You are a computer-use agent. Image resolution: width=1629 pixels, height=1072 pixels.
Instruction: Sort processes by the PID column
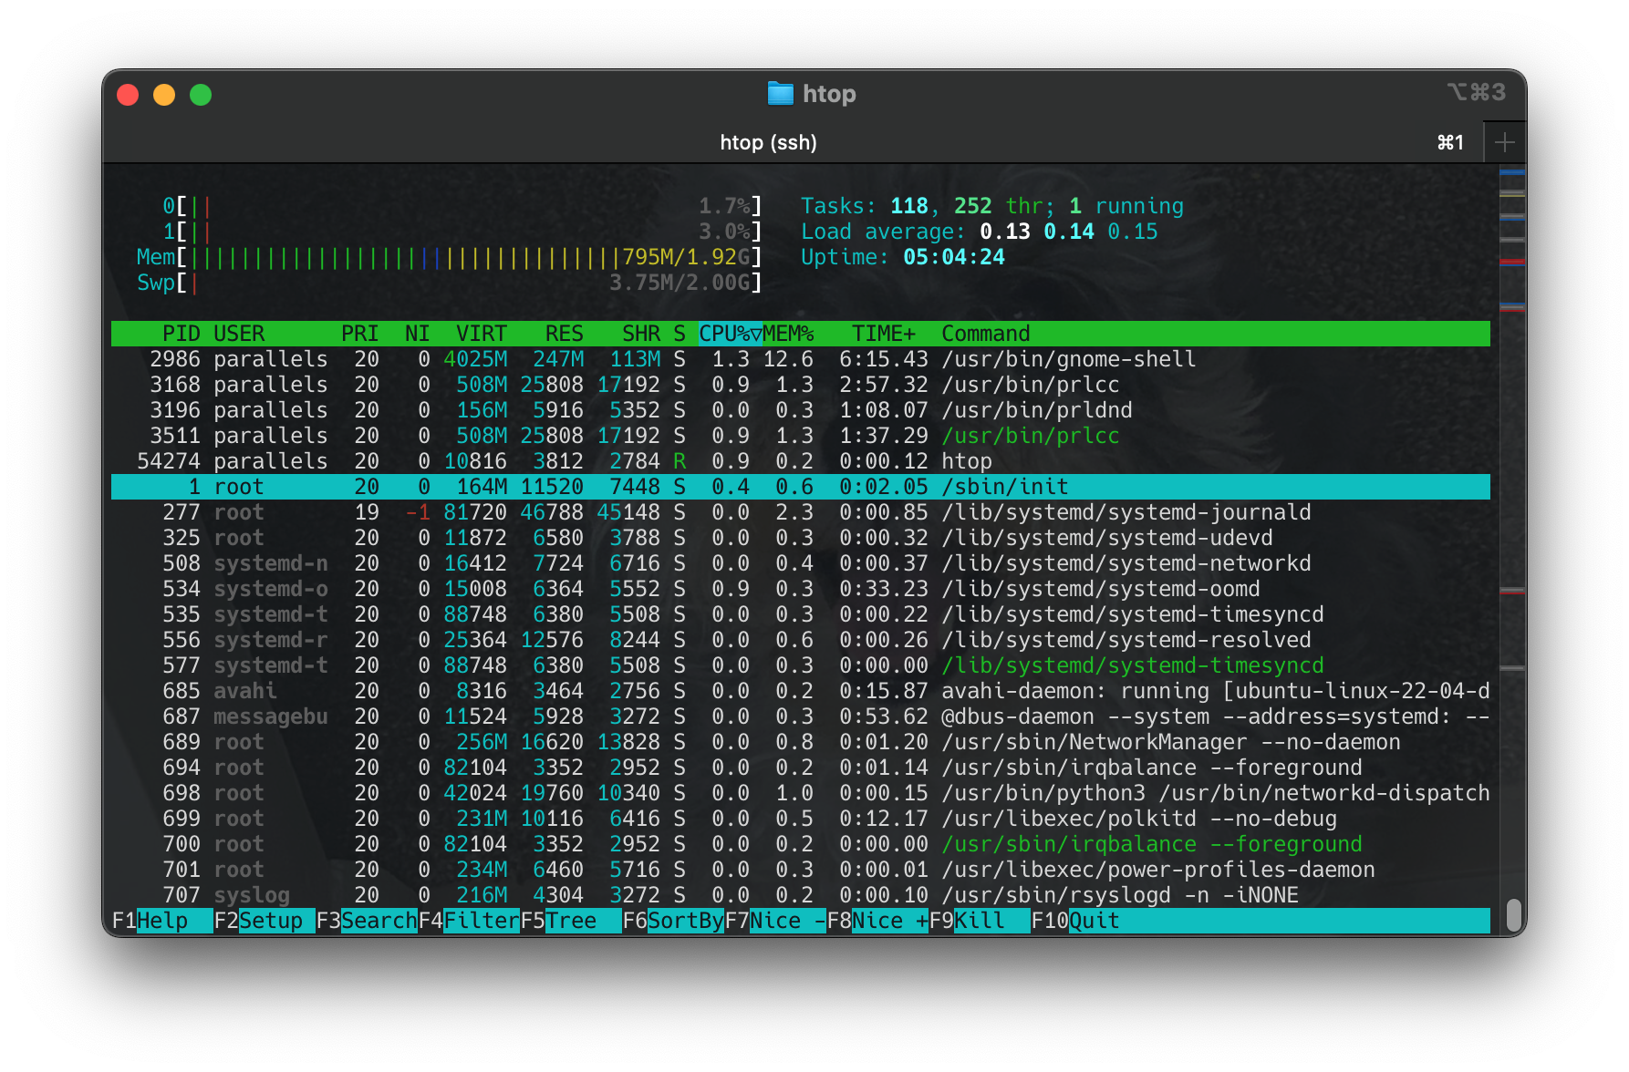click(182, 333)
